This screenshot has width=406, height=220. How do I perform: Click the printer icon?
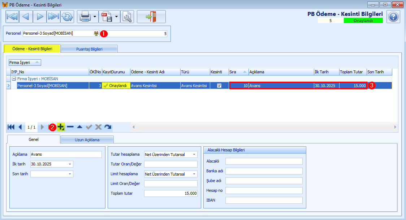tap(85, 17)
